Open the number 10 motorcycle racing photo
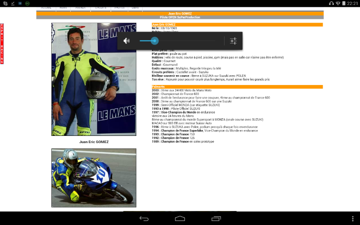This screenshot has height=225, width=360. tap(94, 178)
